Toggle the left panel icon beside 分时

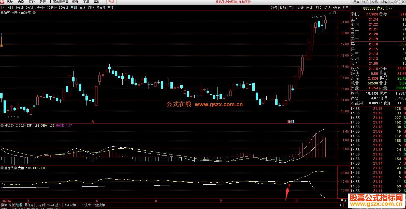3,8
